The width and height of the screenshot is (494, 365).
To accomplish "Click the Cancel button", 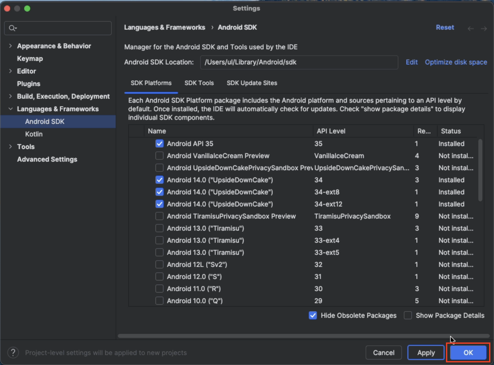I will [384, 353].
